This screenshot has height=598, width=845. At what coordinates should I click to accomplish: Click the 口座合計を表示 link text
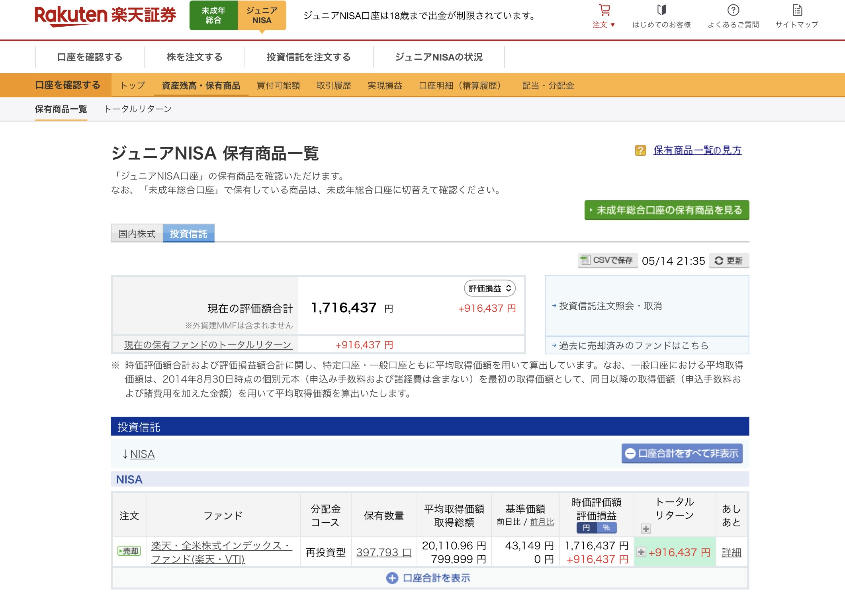coord(436,578)
